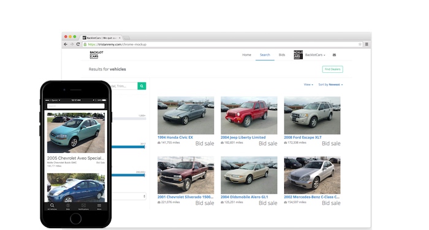Click the Backlot Cars logo
Viewport: 429px width, 230px height.
coord(96,54)
